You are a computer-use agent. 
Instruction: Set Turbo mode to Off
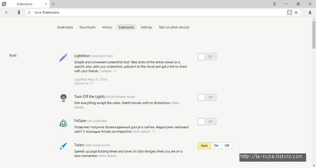pos(227,146)
